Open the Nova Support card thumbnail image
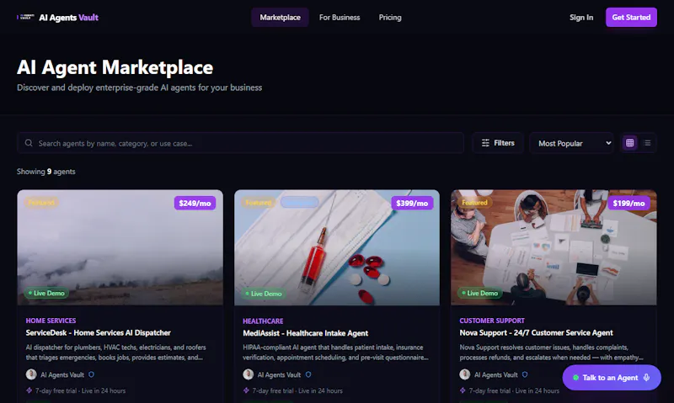 pyautogui.click(x=554, y=247)
